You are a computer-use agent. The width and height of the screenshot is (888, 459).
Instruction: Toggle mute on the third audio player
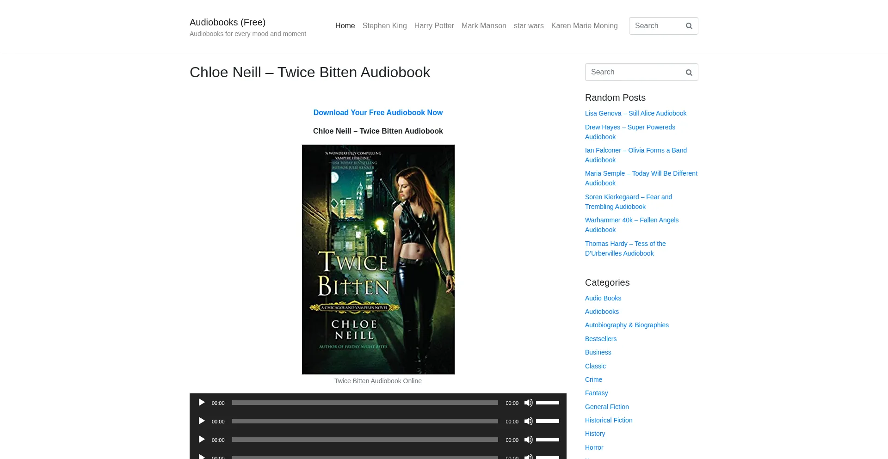click(528, 440)
